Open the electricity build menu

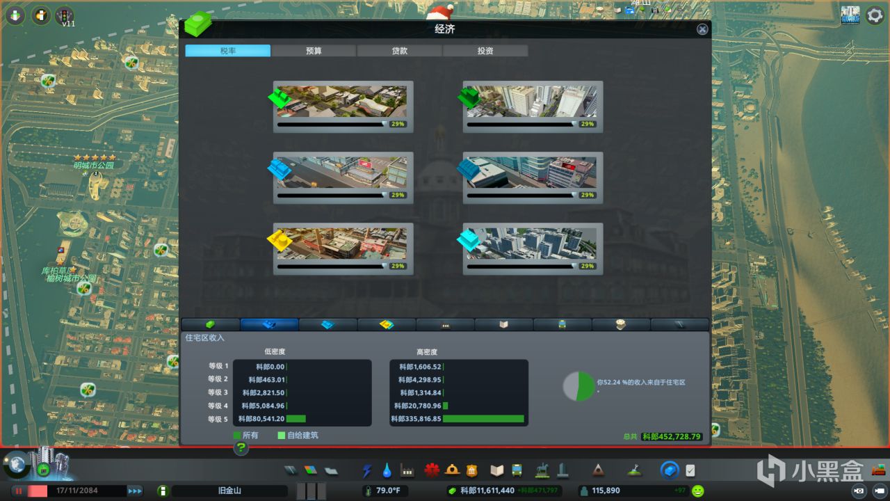click(367, 471)
